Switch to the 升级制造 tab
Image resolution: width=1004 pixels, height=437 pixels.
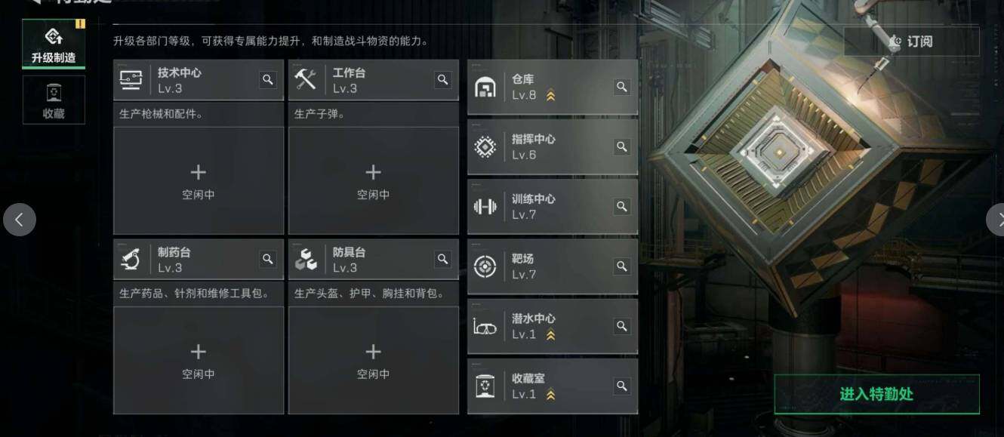coord(54,45)
